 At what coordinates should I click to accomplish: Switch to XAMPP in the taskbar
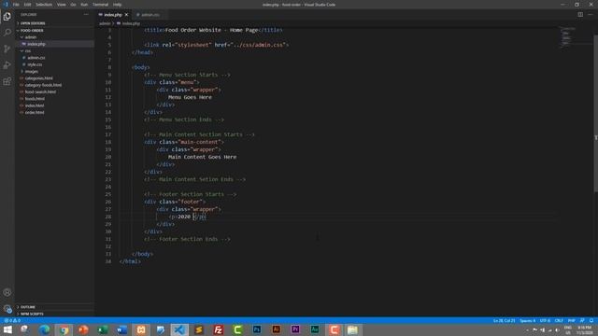[141, 329]
